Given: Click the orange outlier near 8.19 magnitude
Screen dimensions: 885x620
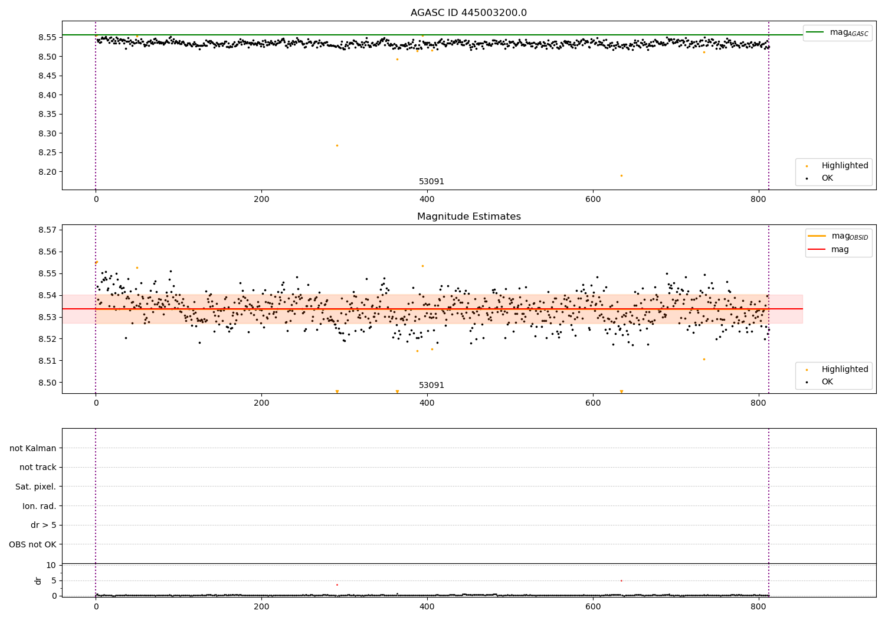Looking at the screenshot, I should (x=621, y=175).
